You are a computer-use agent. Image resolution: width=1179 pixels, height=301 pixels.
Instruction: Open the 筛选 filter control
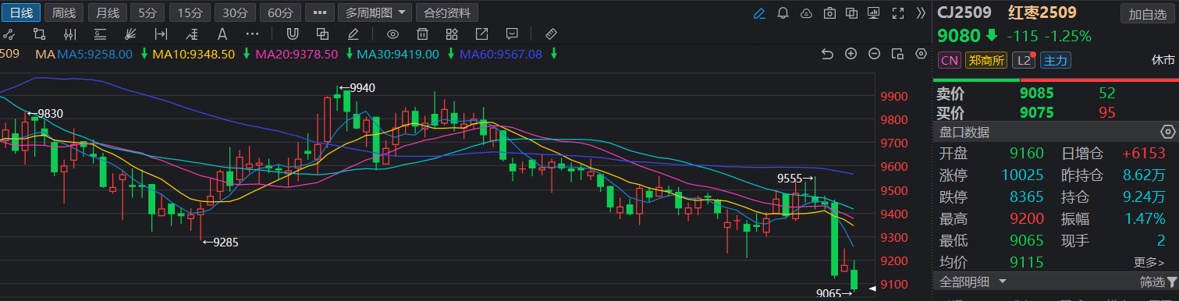coord(1158,282)
